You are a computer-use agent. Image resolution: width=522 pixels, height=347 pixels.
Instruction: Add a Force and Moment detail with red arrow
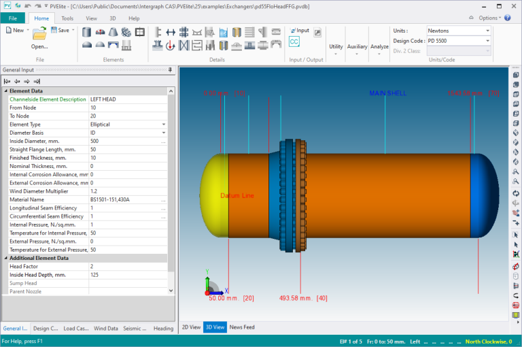(x=171, y=45)
